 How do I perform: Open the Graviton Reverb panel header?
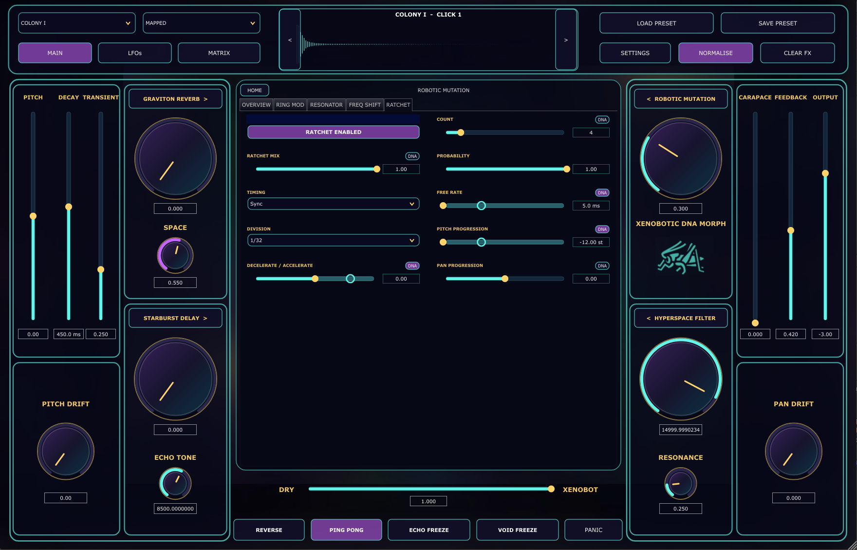(x=175, y=99)
